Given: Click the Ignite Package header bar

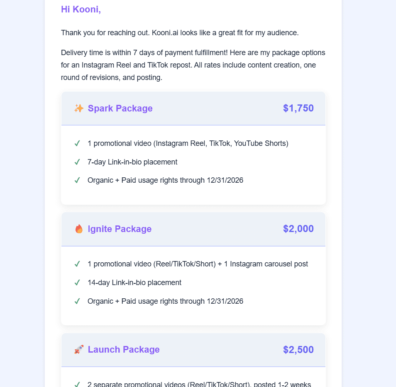Looking at the screenshot, I should [216, 229].
